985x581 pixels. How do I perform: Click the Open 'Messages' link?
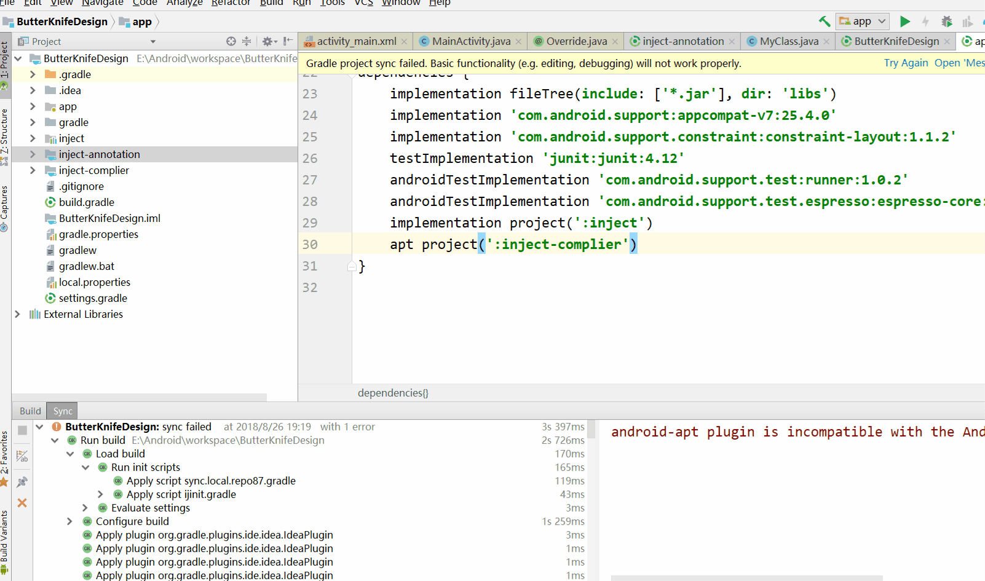[959, 63]
